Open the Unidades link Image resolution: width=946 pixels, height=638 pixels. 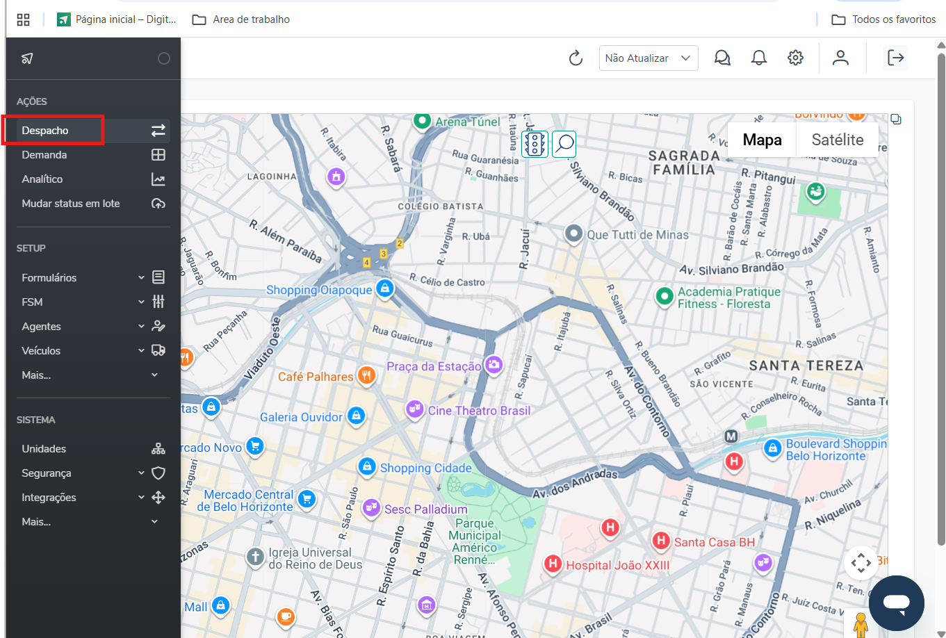click(44, 449)
